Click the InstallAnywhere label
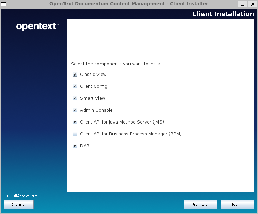The width and height of the screenshot is (258, 214). 21,196
